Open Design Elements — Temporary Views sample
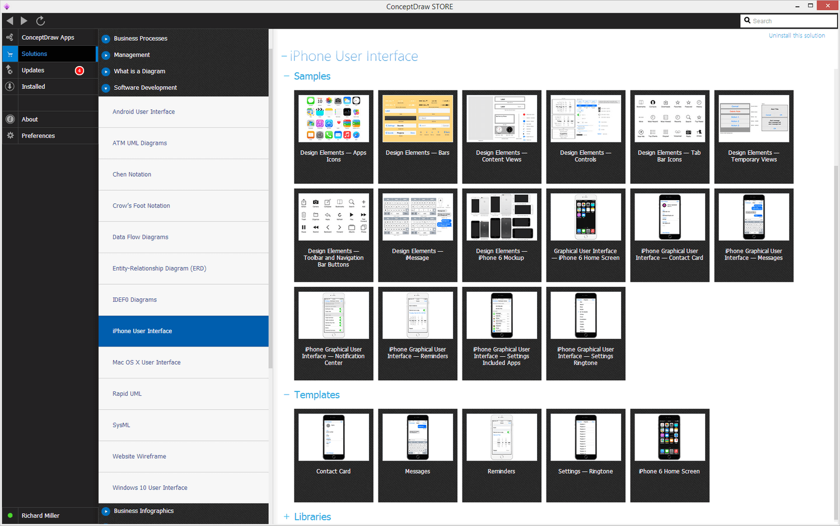 [753, 136]
